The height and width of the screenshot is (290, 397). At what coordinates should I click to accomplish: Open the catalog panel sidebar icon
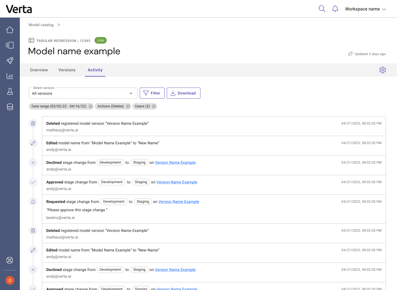10,45
